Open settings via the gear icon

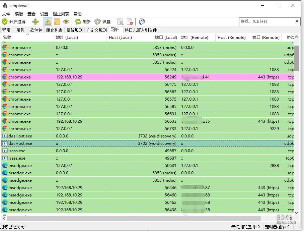[97, 21]
